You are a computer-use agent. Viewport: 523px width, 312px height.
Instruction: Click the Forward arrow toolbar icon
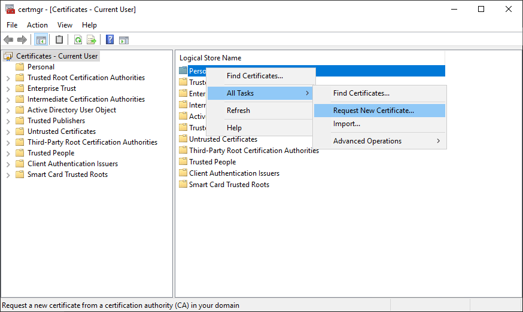click(22, 40)
